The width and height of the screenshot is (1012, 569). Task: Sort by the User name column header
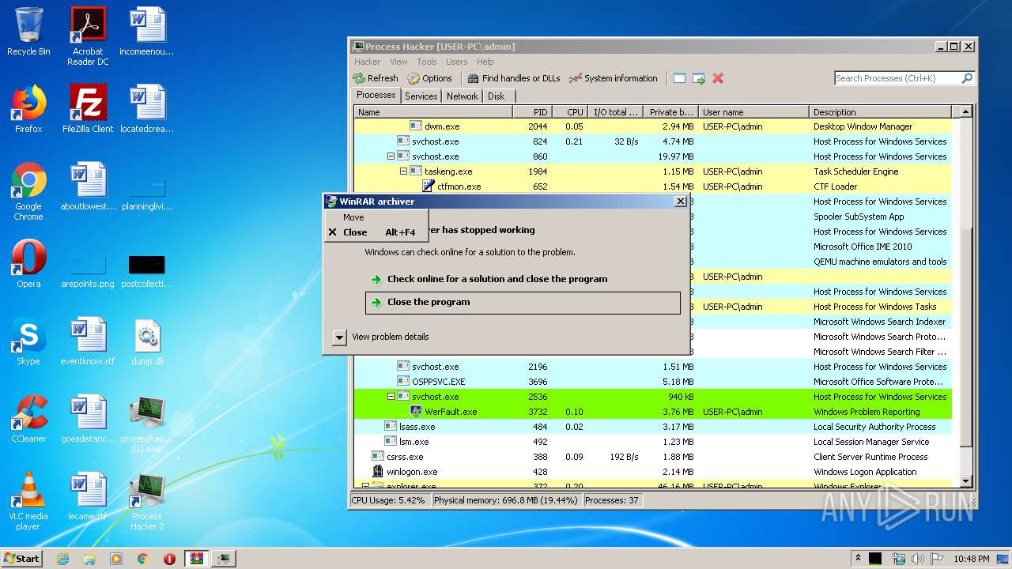coord(753,112)
